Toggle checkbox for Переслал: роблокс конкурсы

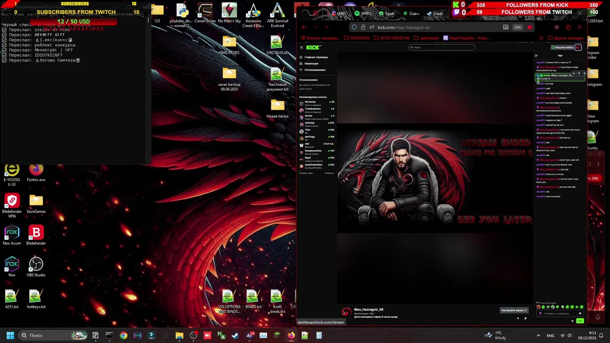tap(4, 45)
